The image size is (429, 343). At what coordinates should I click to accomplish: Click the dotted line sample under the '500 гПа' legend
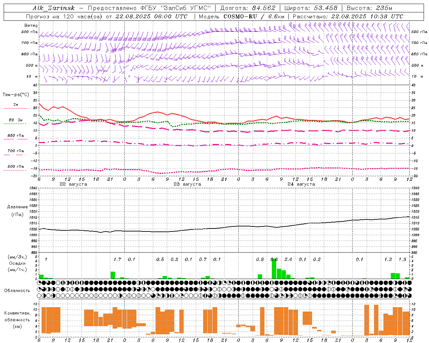click(15, 170)
